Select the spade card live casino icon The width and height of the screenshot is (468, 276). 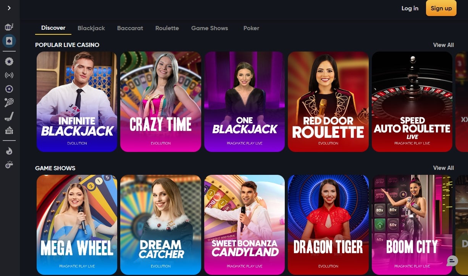tap(9, 41)
